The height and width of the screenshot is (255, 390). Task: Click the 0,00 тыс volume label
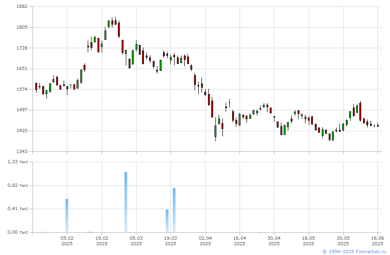[18, 232]
